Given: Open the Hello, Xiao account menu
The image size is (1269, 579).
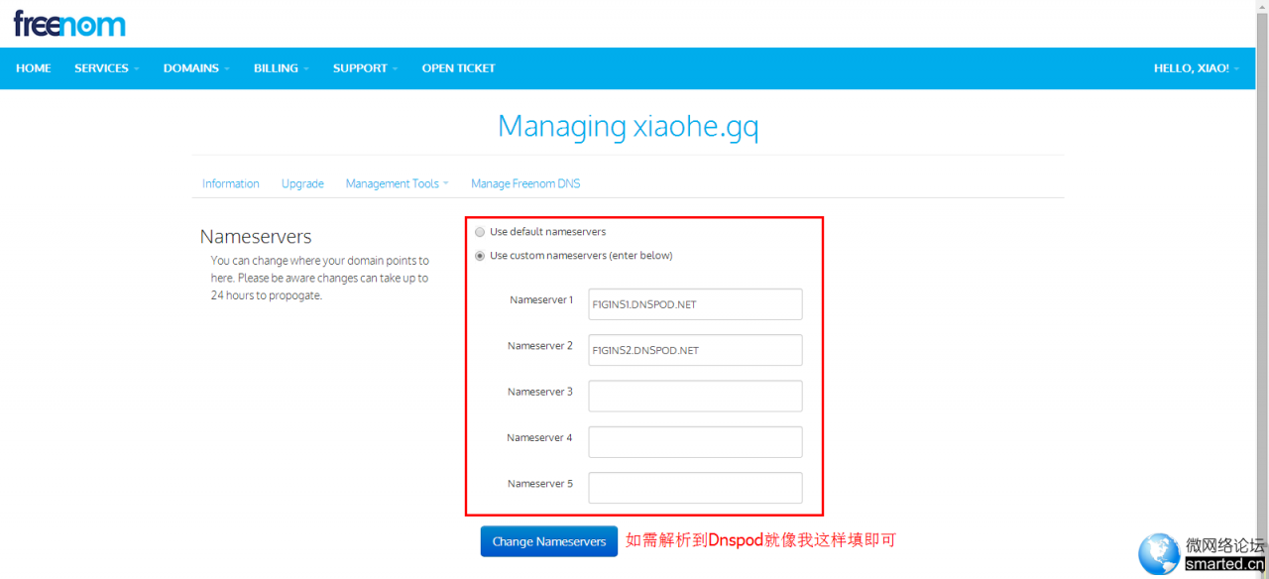Looking at the screenshot, I should point(1196,68).
